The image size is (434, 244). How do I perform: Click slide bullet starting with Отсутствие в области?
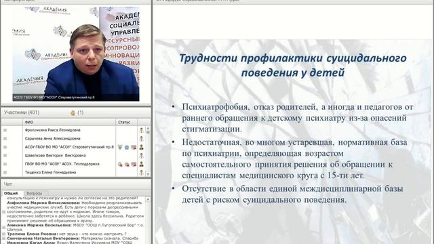[292, 195]
